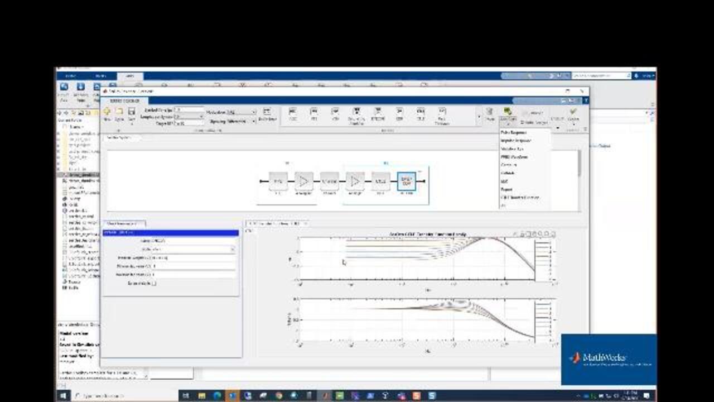The width and height of the screenshot is (714, 402).
Task: Add a CDR block from the gallery
Action: tap(399, 111)
